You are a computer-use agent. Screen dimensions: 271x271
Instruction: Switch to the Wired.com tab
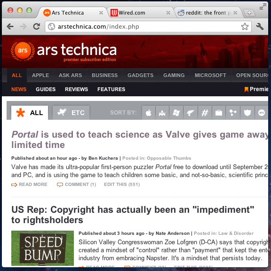point(140,13)
